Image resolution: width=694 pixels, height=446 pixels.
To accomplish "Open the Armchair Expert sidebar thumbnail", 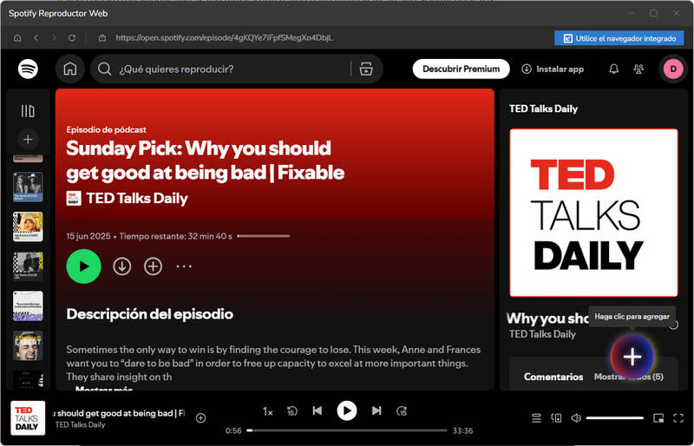I will (28, 345).
